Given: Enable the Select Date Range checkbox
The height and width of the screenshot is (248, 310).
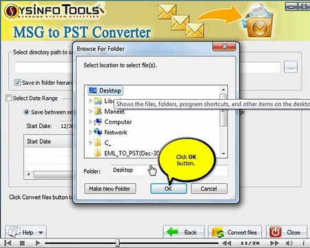Looking at the screenshot, I should [8, 98].
